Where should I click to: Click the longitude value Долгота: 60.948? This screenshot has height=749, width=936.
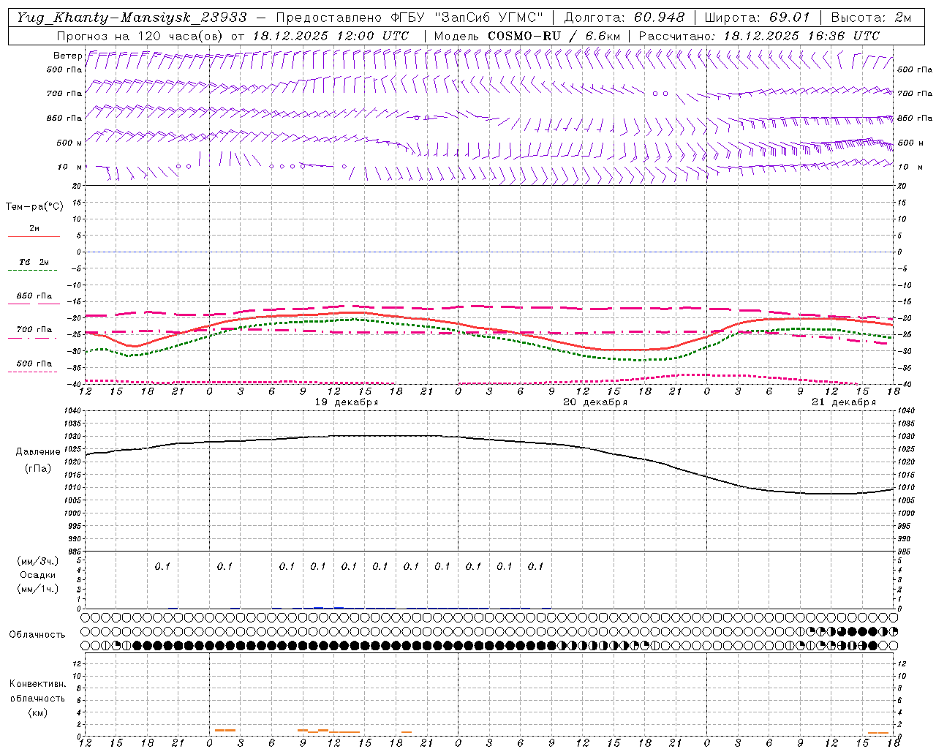pos(624,18)
